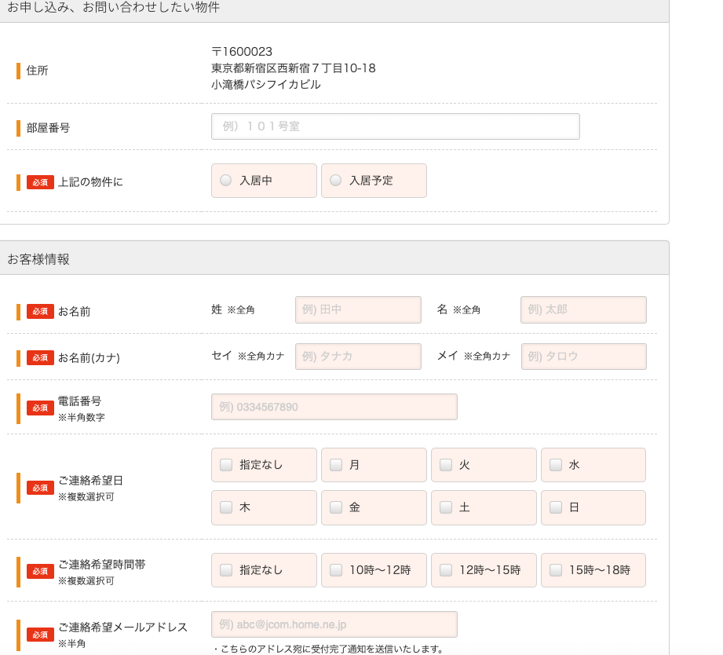Check the 木 (Thursday) option

tap(226, 507)
